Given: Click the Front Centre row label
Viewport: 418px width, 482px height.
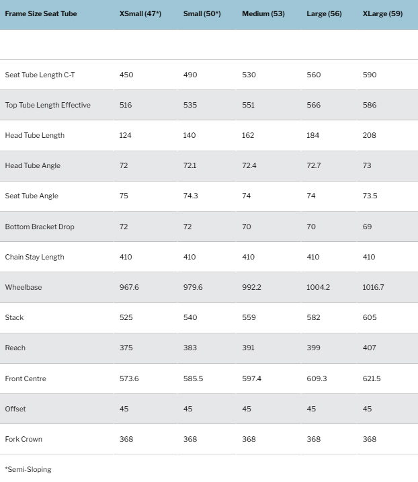Looking at the screenshot, I should coord(26,378).
